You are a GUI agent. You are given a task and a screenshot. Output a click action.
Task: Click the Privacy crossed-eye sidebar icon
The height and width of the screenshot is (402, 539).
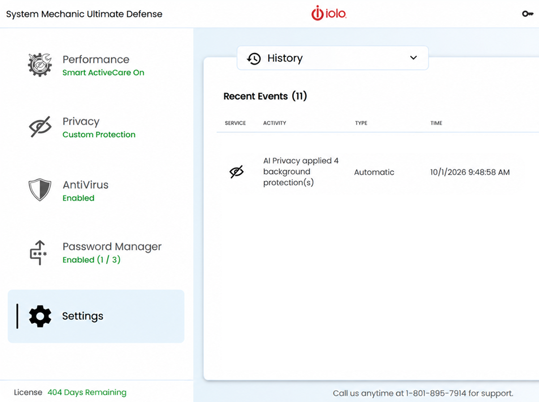pos(40,127)
